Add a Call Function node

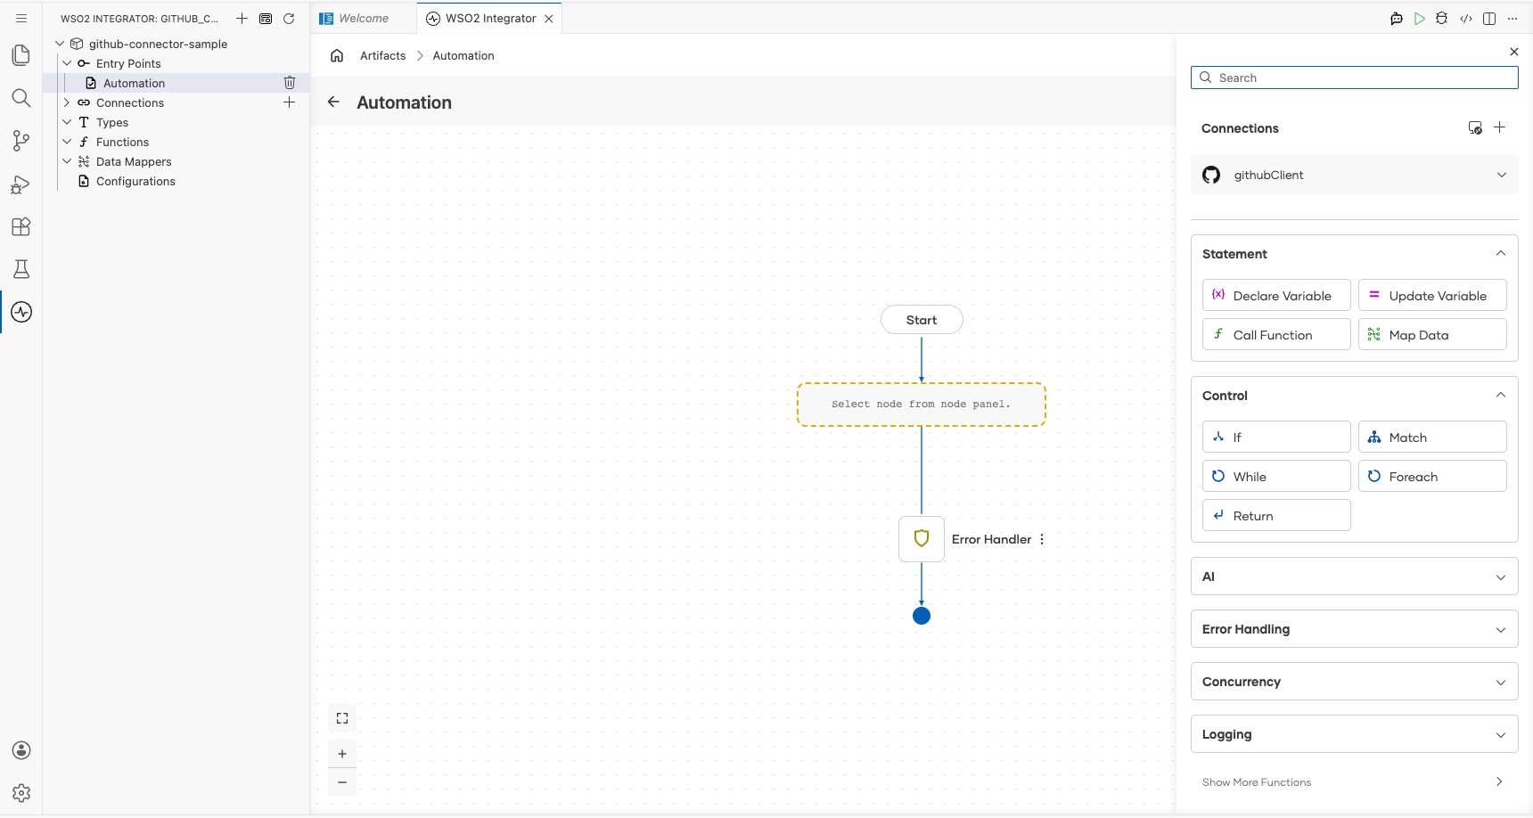tap(1276, 334)
